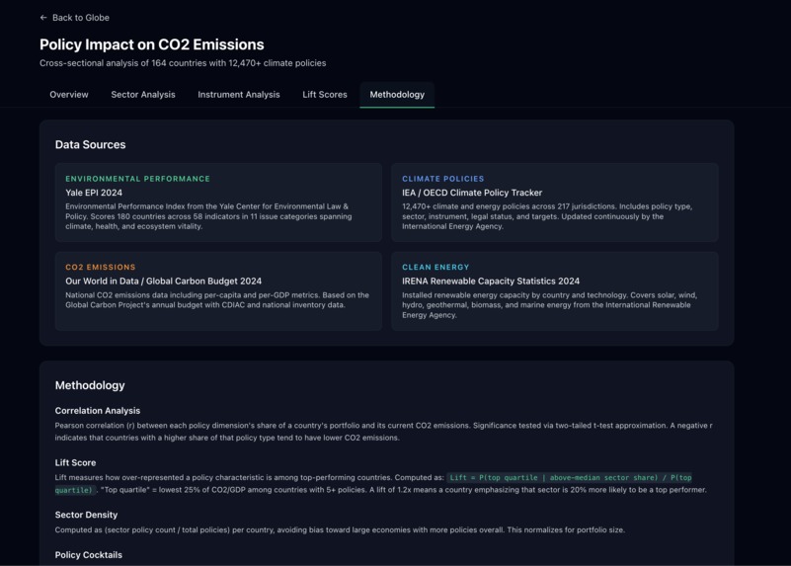Click the Yale EPI 2024 card title

click(94, 193)
